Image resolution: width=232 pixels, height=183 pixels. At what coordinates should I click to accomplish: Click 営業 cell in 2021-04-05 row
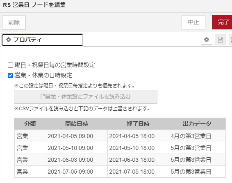[30, 136]
